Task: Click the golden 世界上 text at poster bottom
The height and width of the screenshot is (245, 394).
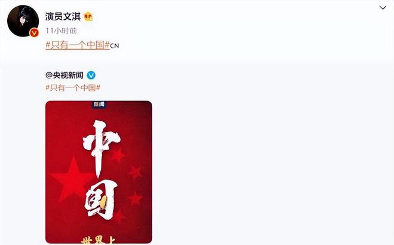Action: [98, 240]
